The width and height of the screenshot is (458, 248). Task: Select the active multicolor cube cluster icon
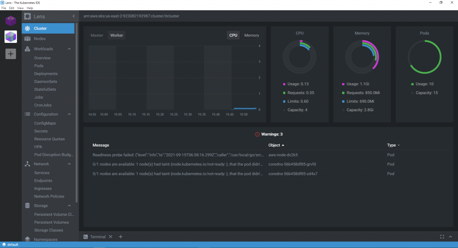(x=11, y=37)
